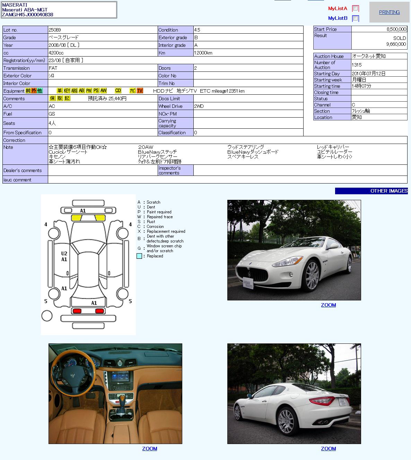Tick the MyListA checkbox

356,8
